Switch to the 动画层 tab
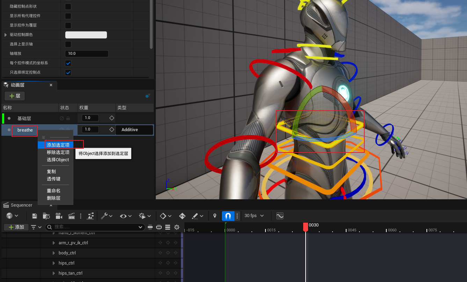The image size is (467, 282). coord(17,85)
